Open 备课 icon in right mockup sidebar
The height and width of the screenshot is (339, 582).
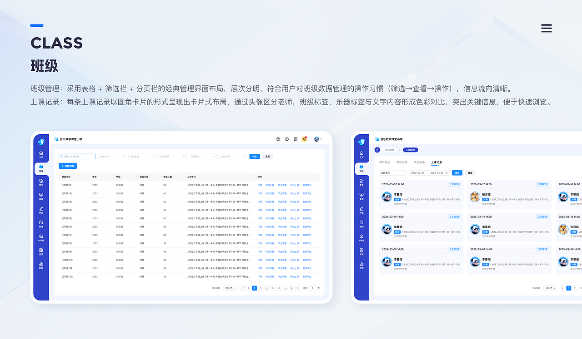point(361,196)
